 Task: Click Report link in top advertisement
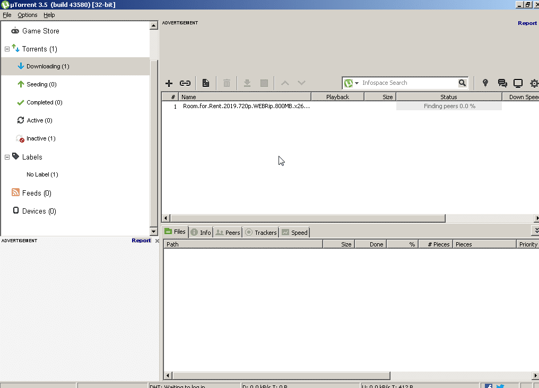pos(527,23)
